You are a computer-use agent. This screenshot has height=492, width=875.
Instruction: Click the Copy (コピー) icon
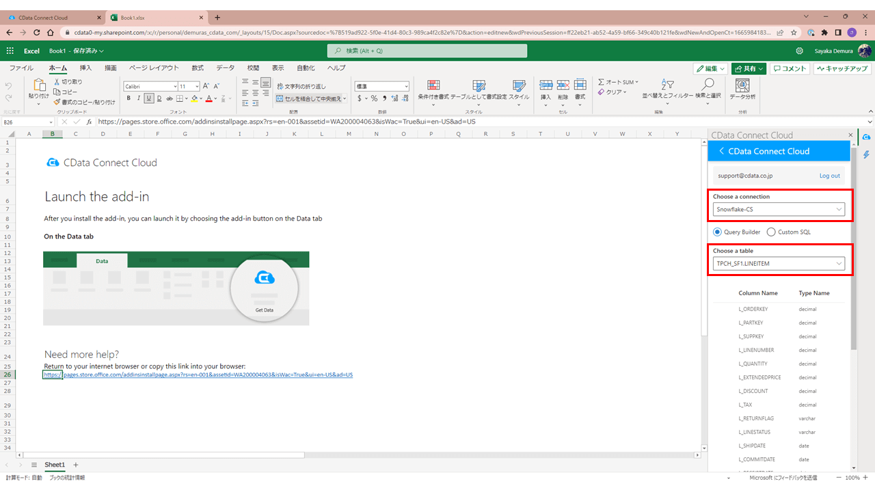click(57, 92)
